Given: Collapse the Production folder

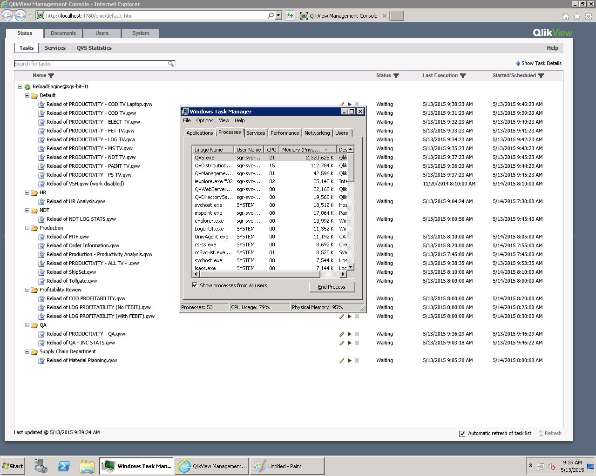Looking at the screenshot, I should point(27,228).
